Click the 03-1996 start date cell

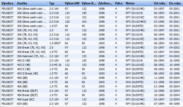[x=159, y=22]
